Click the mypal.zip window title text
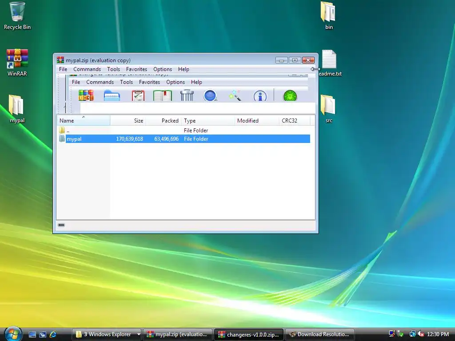The height and width of the screenshot is (341, 455). (x=98, y=60)
